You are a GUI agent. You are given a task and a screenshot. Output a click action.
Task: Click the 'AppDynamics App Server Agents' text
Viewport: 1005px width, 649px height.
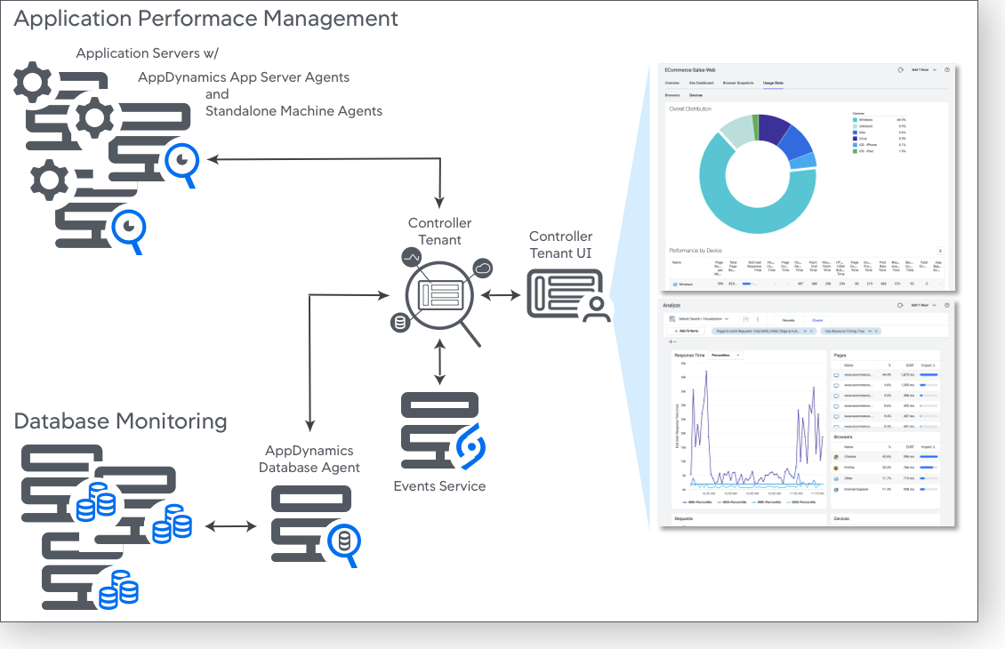[244, 77]
